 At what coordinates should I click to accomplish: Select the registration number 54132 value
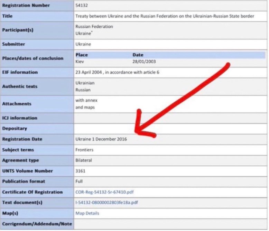pyautogui.click(x=82, y=6)
